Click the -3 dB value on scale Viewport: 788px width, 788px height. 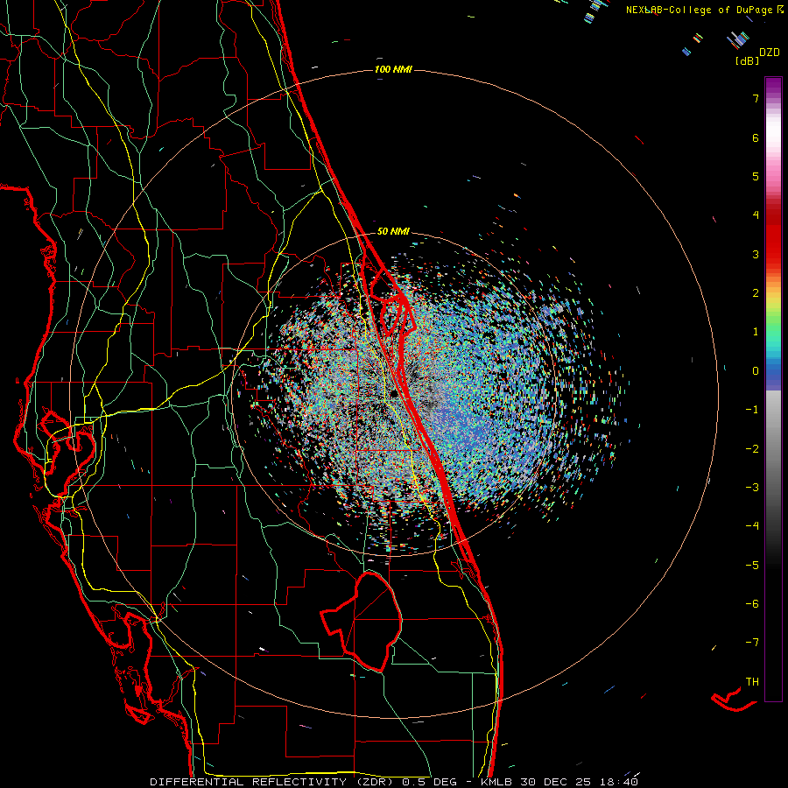tap(752, 488)
